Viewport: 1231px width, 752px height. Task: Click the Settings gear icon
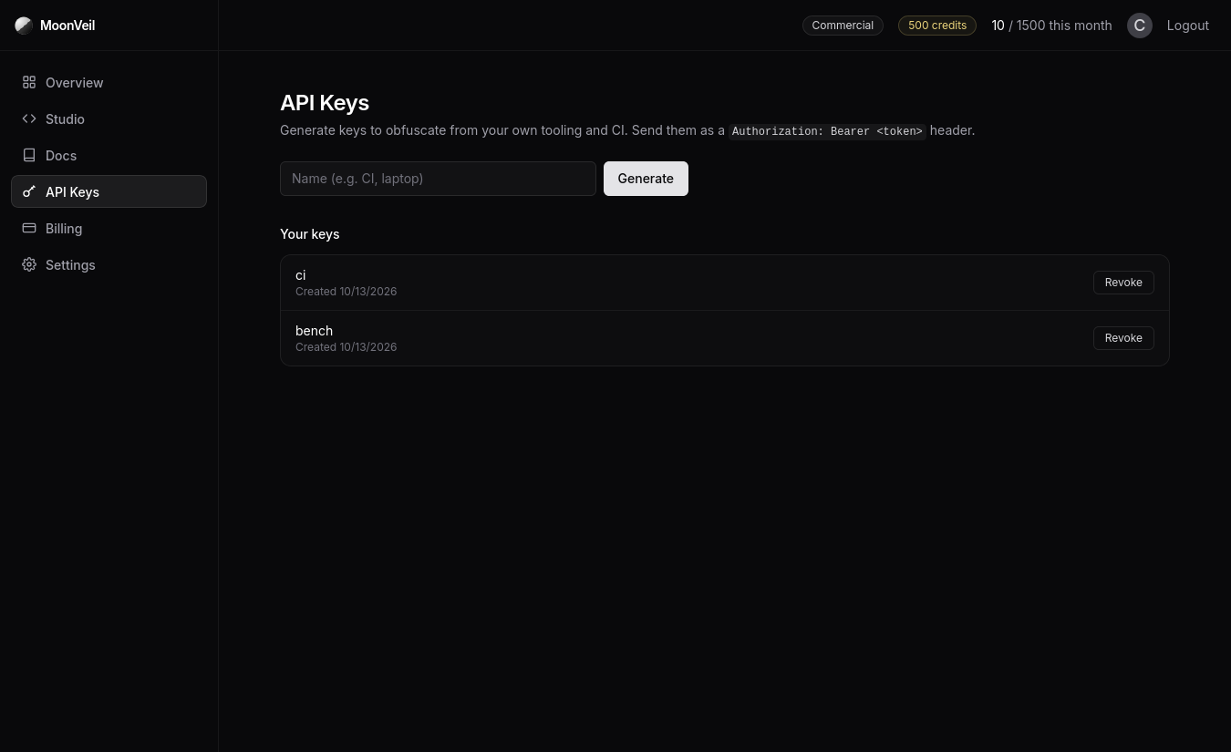click(x=29, y=264)
